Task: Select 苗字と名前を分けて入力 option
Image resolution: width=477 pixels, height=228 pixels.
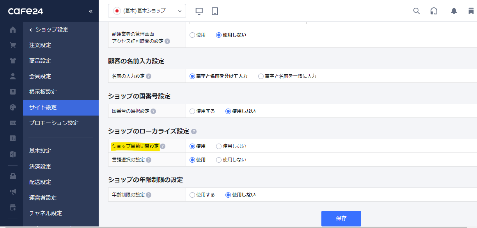Action: (x=192, y=76)
